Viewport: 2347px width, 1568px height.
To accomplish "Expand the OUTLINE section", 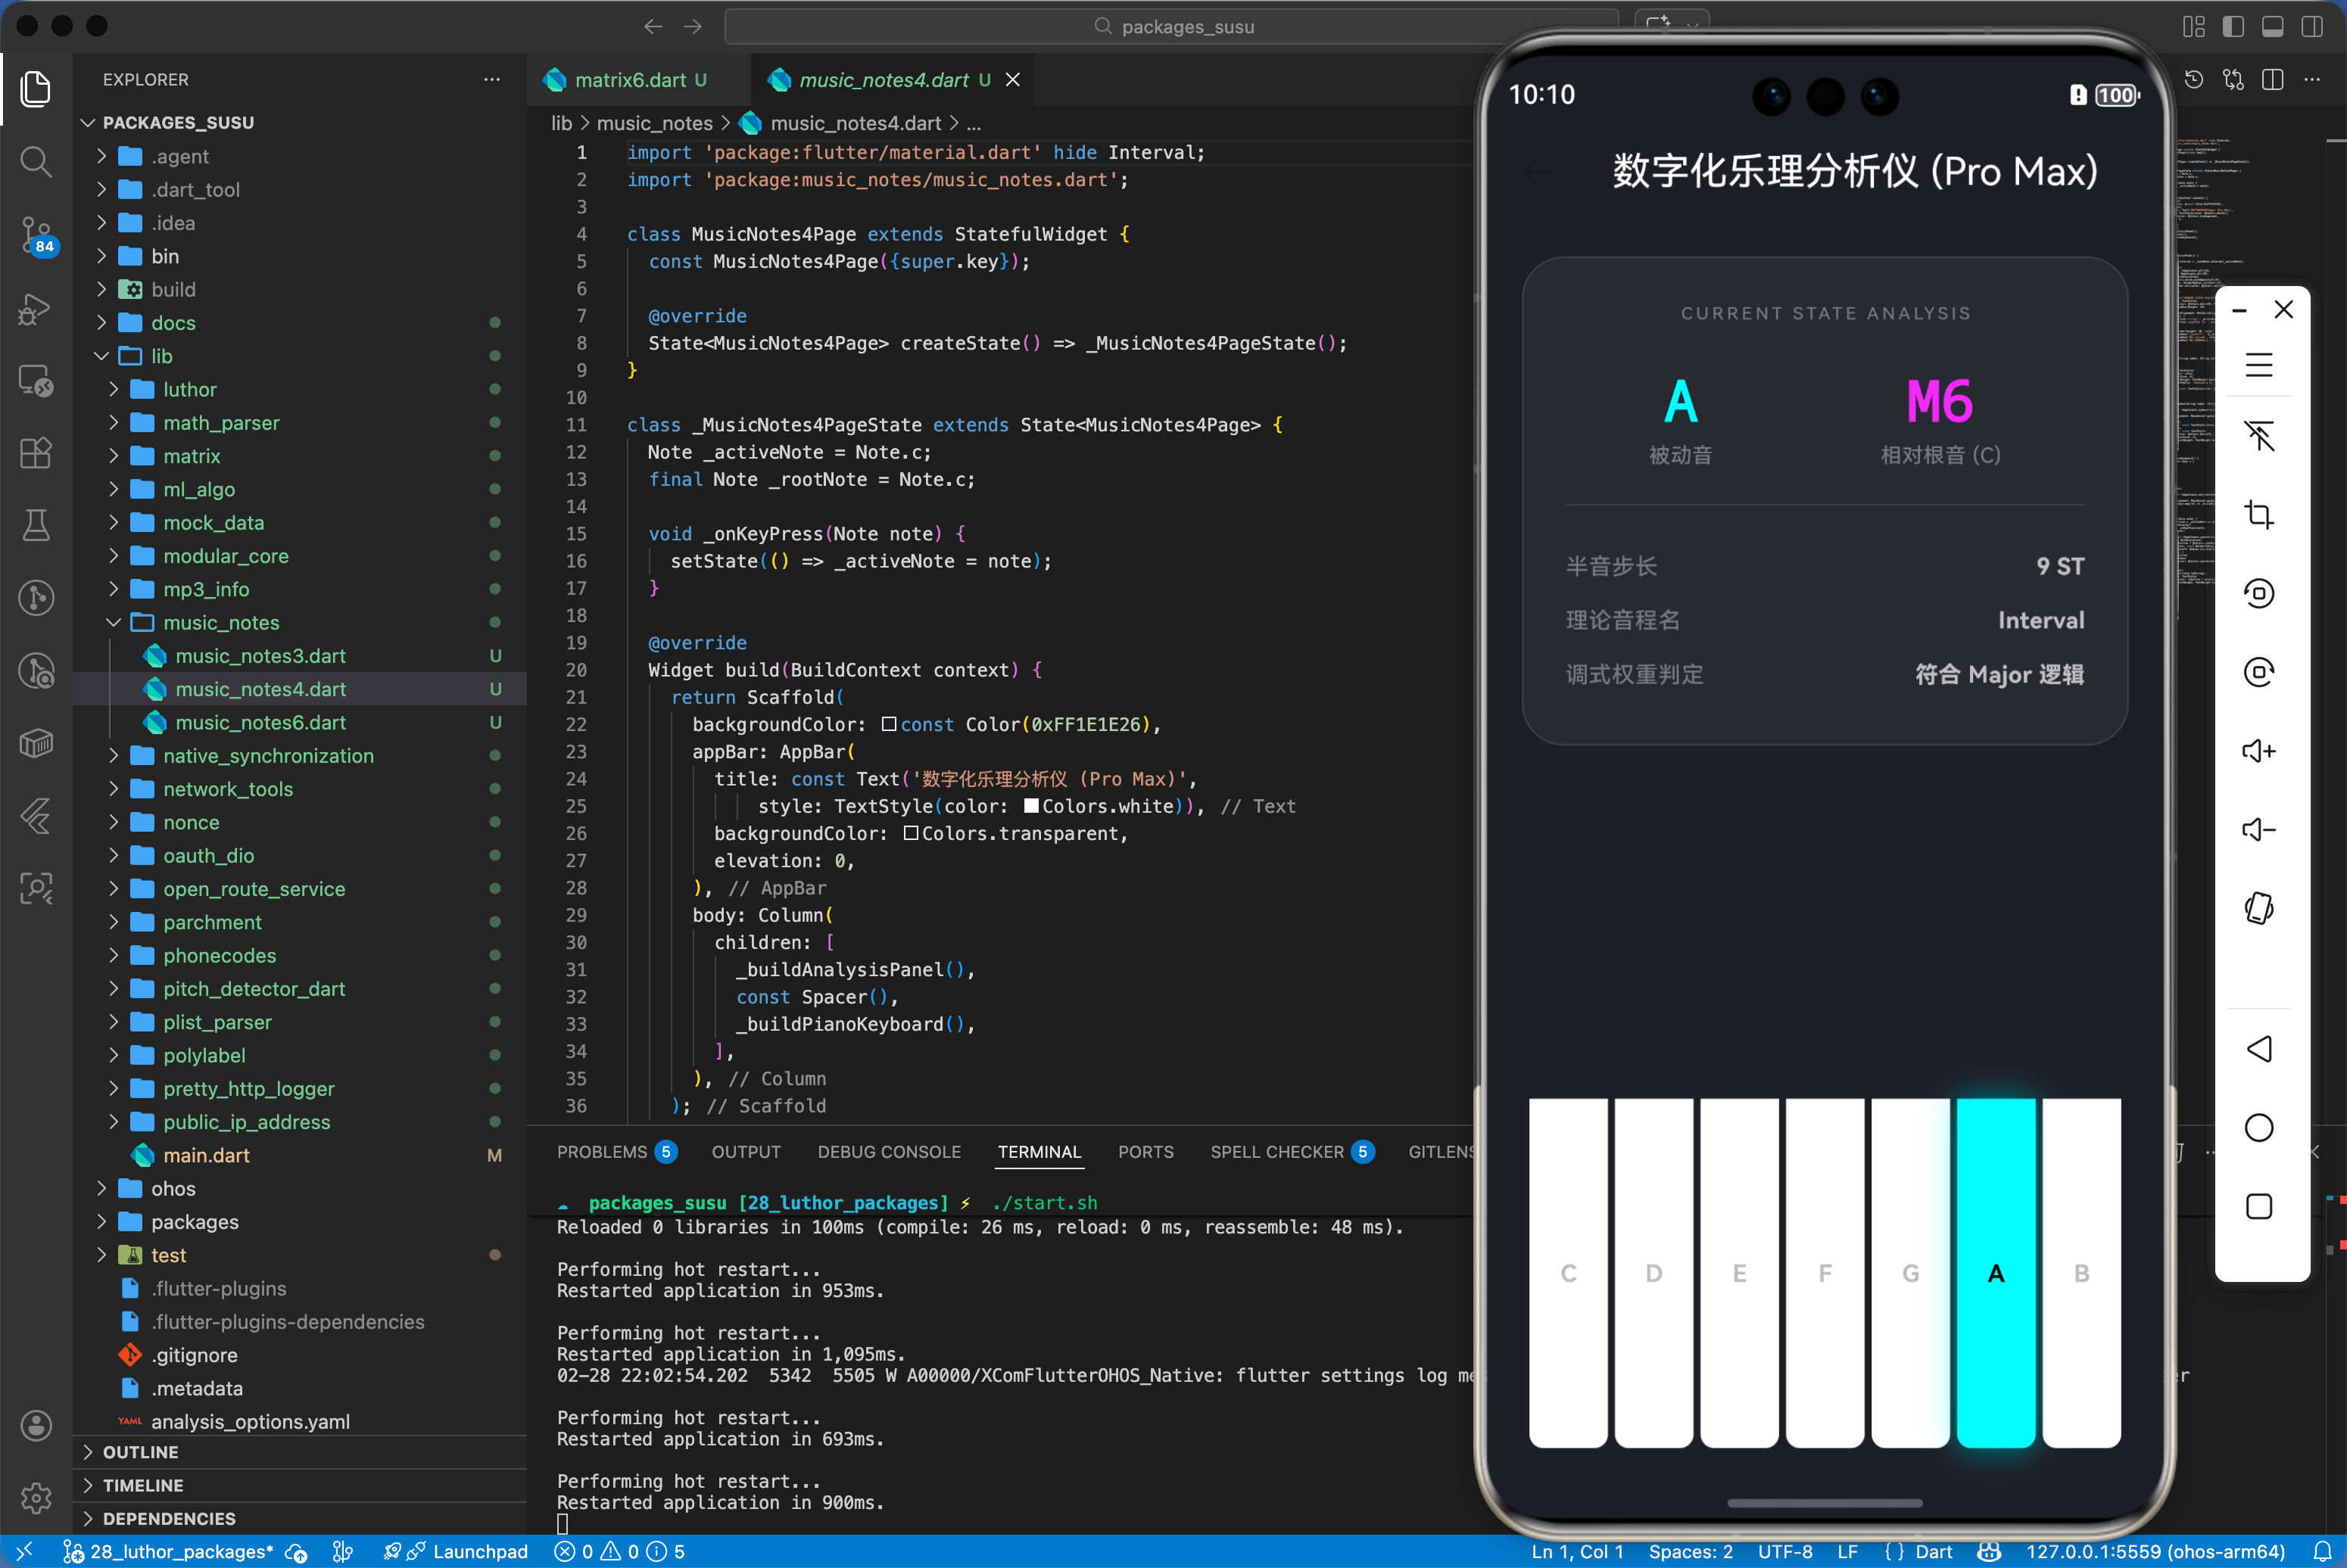I will click(141, 1452).
